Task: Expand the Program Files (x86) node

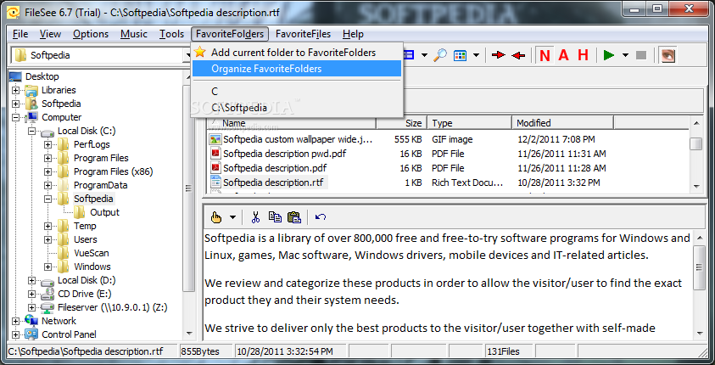Action: point(47,172)
